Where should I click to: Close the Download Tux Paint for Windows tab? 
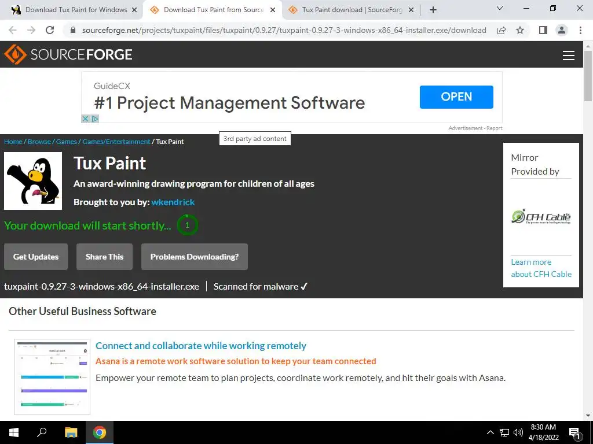[x=134, y=10]
